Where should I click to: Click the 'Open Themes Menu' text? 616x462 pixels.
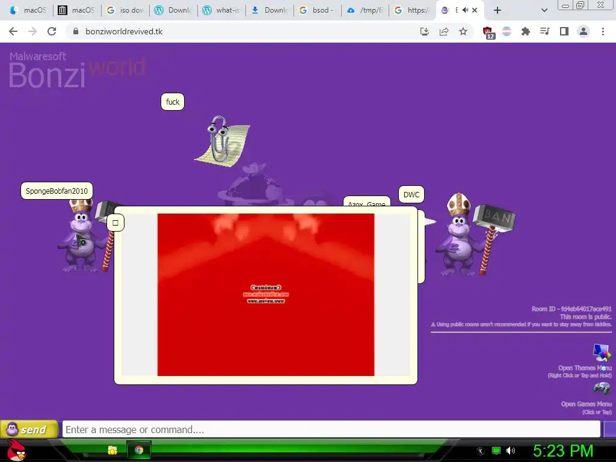(585, 368)
